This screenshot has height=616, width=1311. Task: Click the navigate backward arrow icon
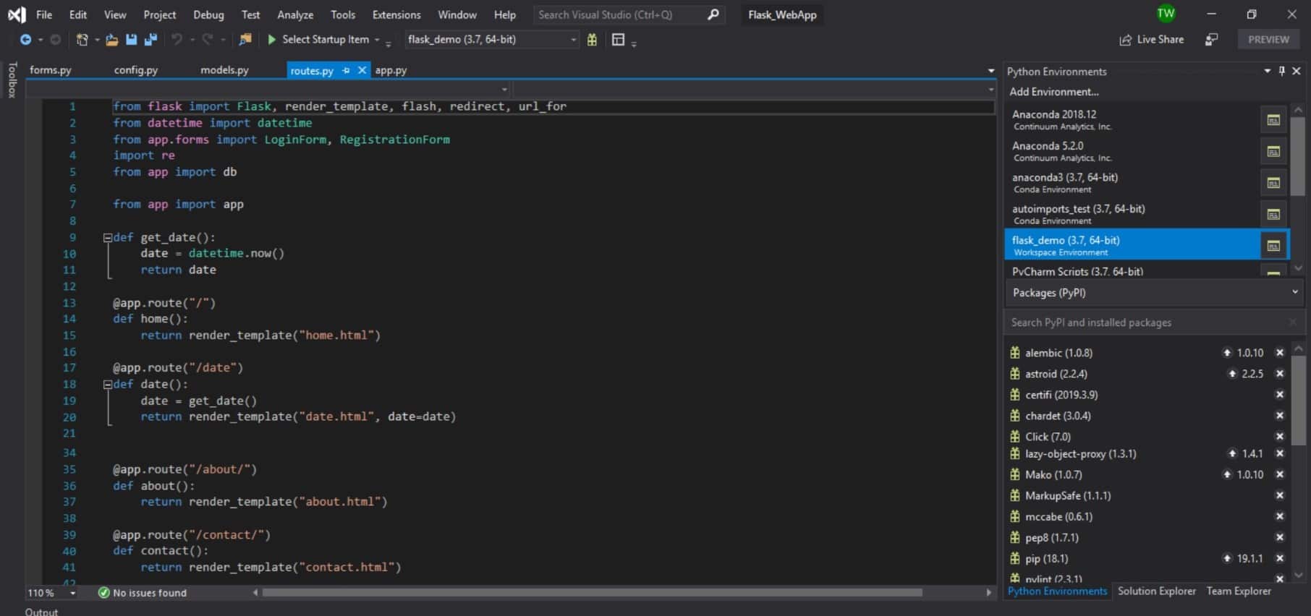point(25,40)
